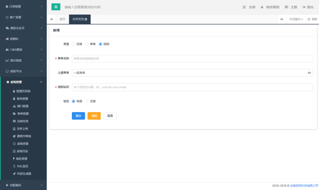This screenshot has width=319, height=190.
Task: Click the 菜单管理 folder icon
Action: [x=14, y=114]
